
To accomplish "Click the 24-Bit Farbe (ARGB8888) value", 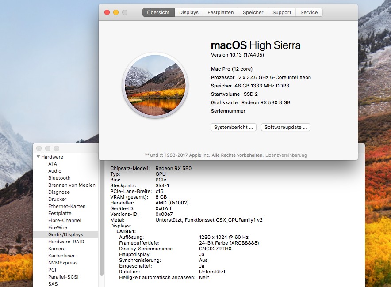I will [x=229, y=243].
